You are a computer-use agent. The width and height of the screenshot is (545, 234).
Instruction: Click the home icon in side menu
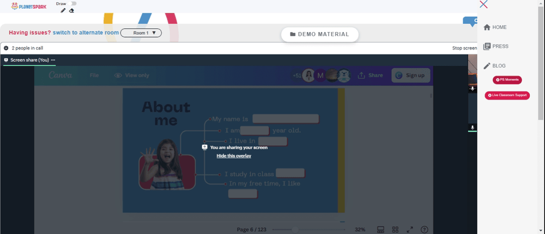[487, 27]
